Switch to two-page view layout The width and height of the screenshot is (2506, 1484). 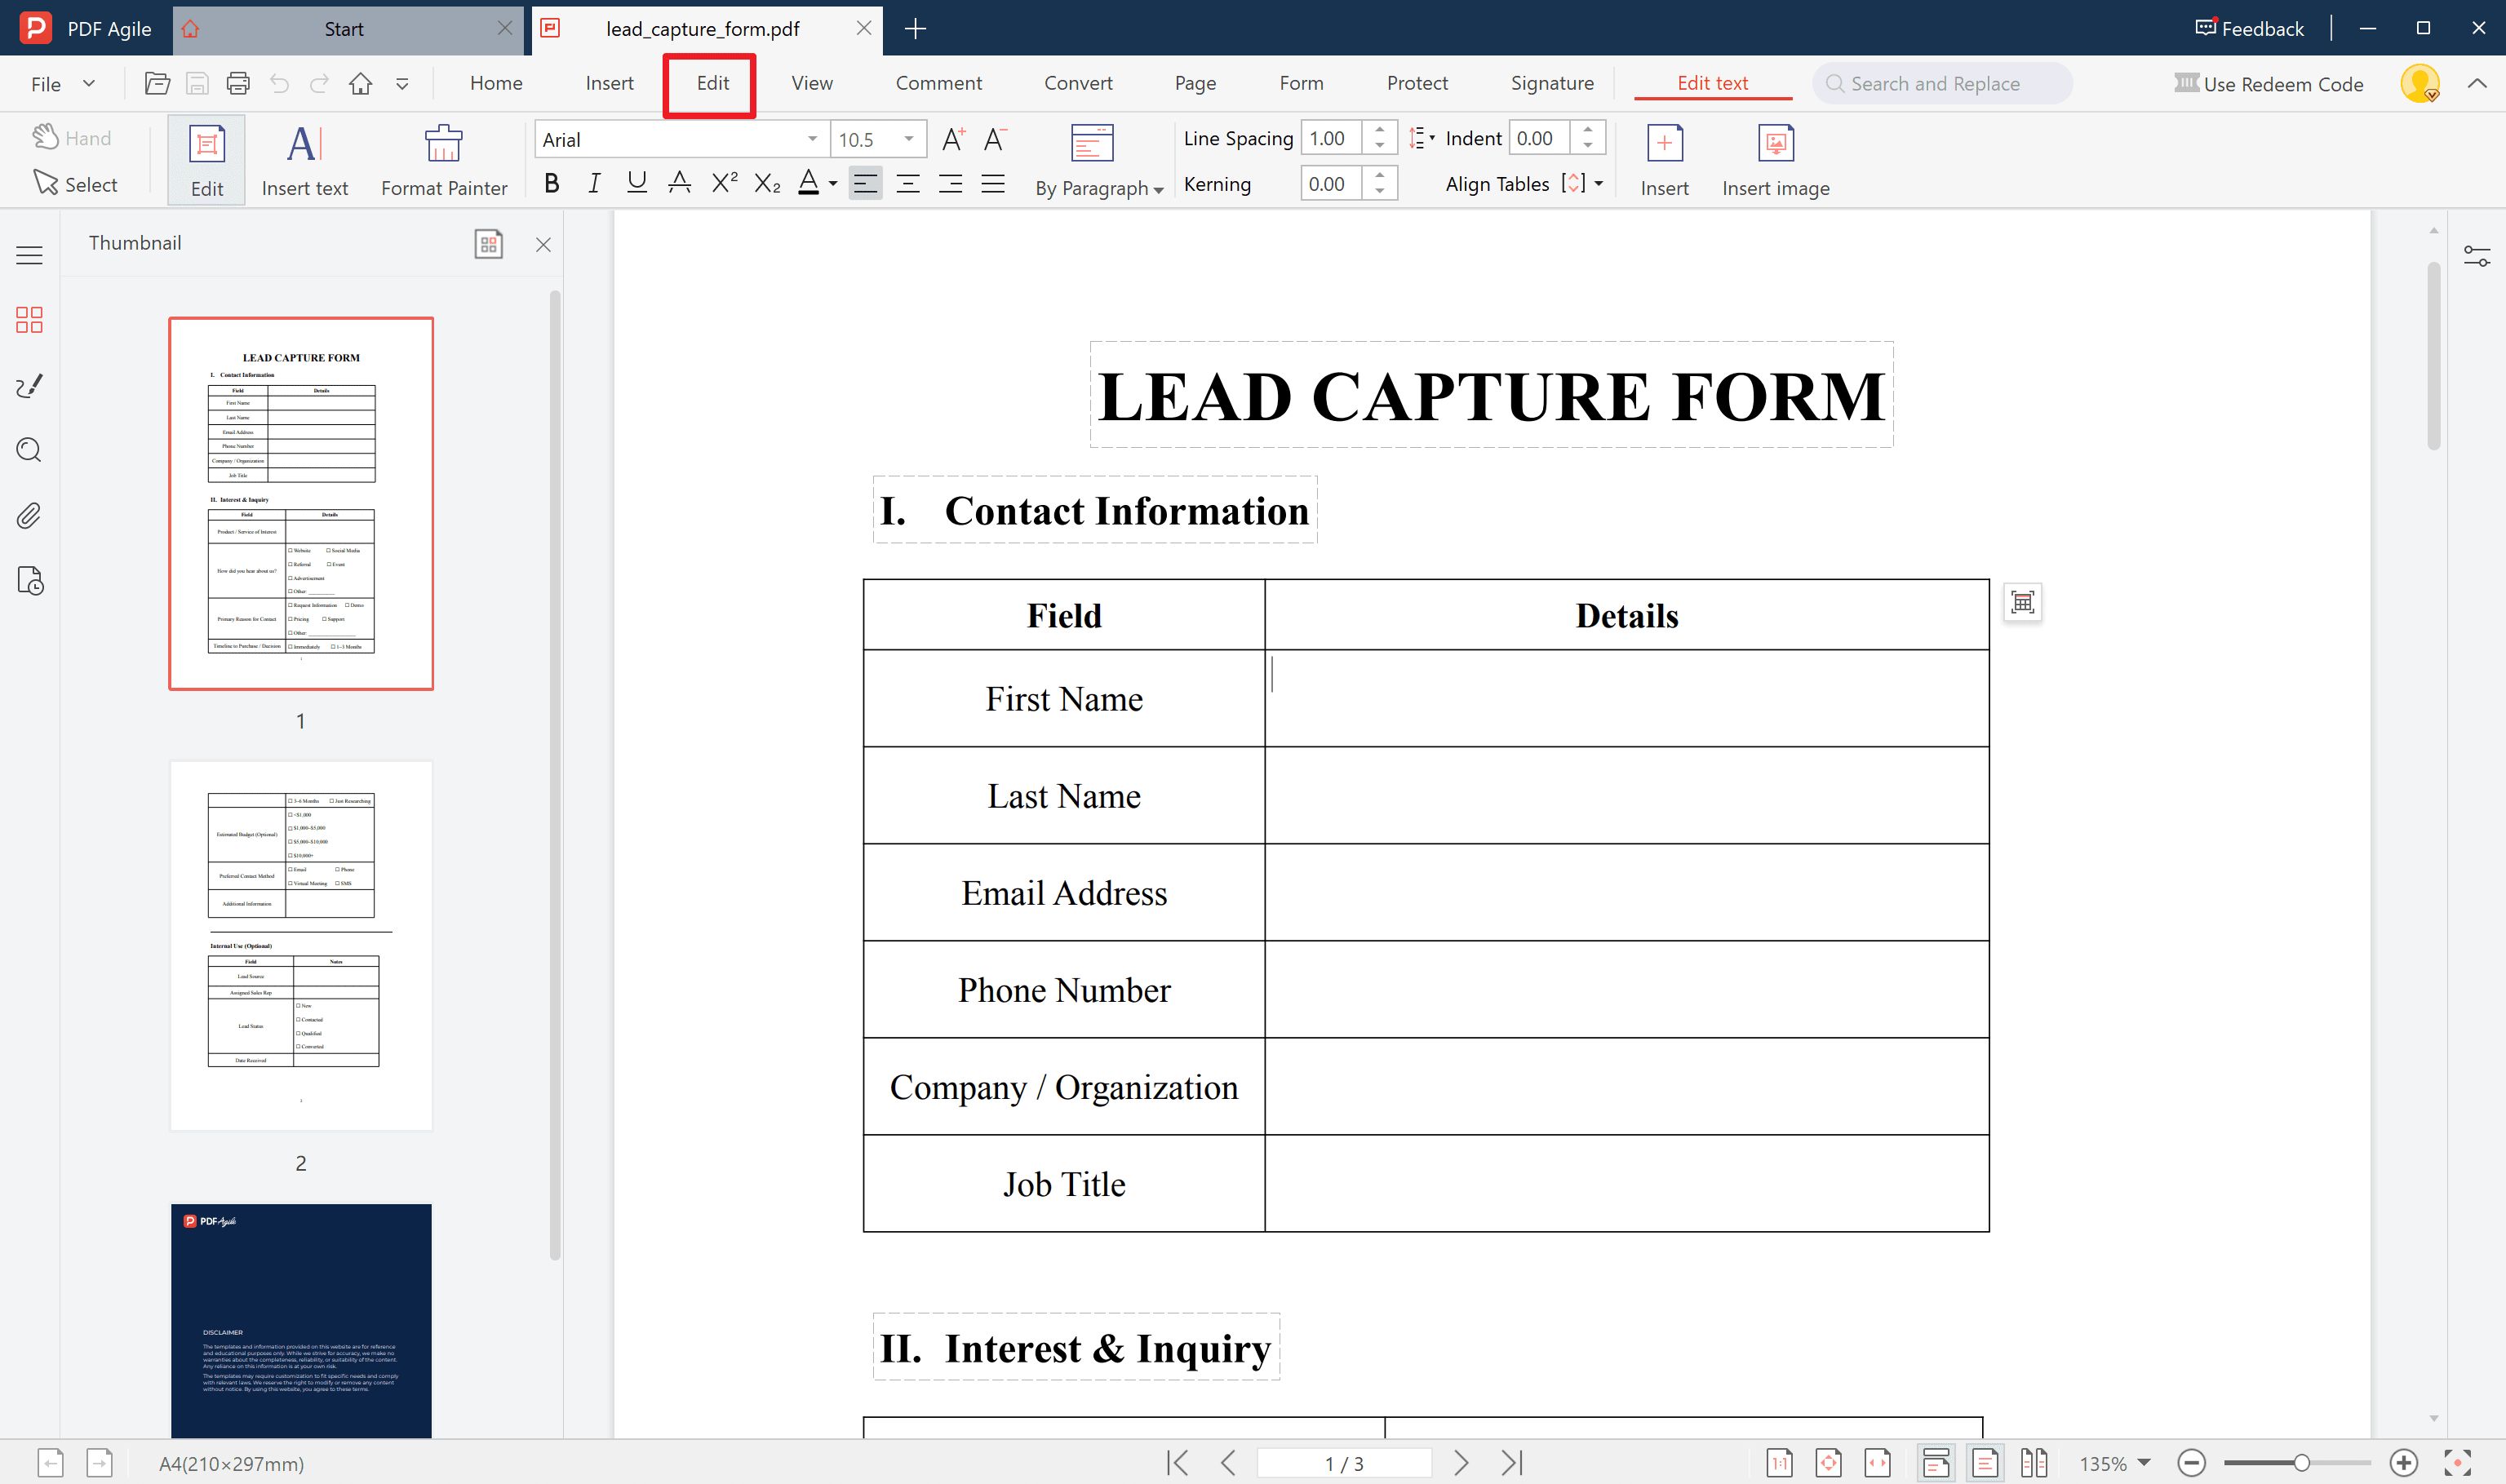[x=2034, y=1462]
